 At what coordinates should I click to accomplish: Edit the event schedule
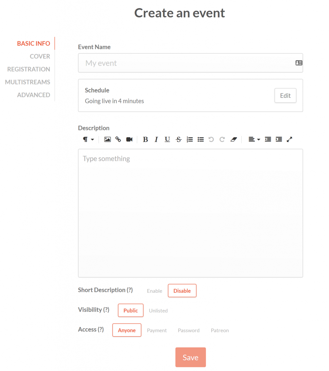point(285,95)
